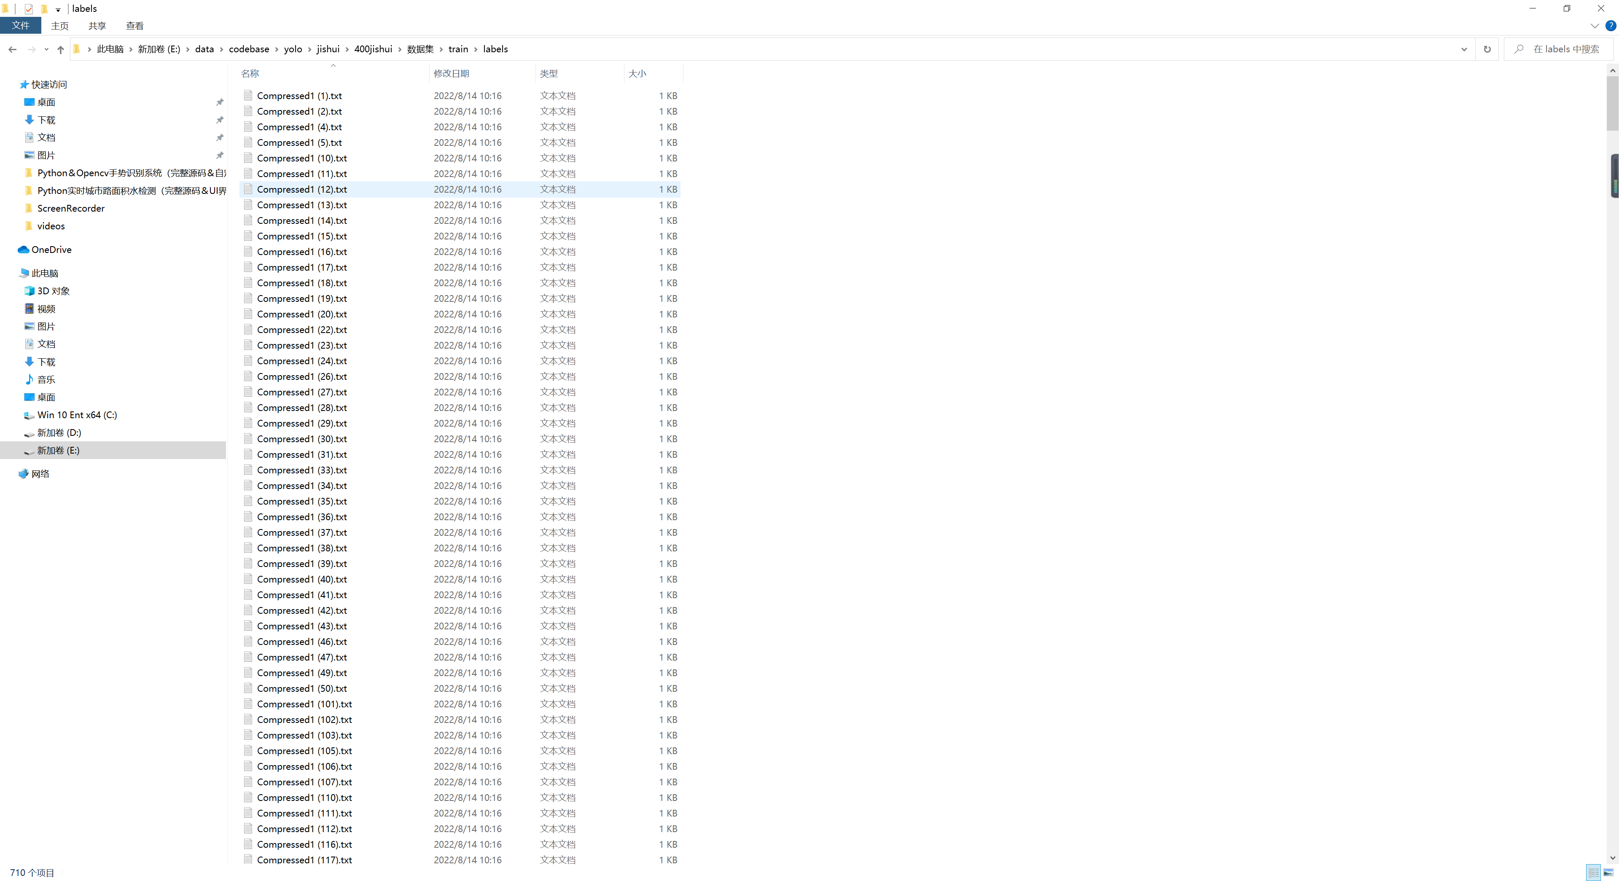Open 音乐 library in sidebar
1619x881 pixels.
pos(46,379)
